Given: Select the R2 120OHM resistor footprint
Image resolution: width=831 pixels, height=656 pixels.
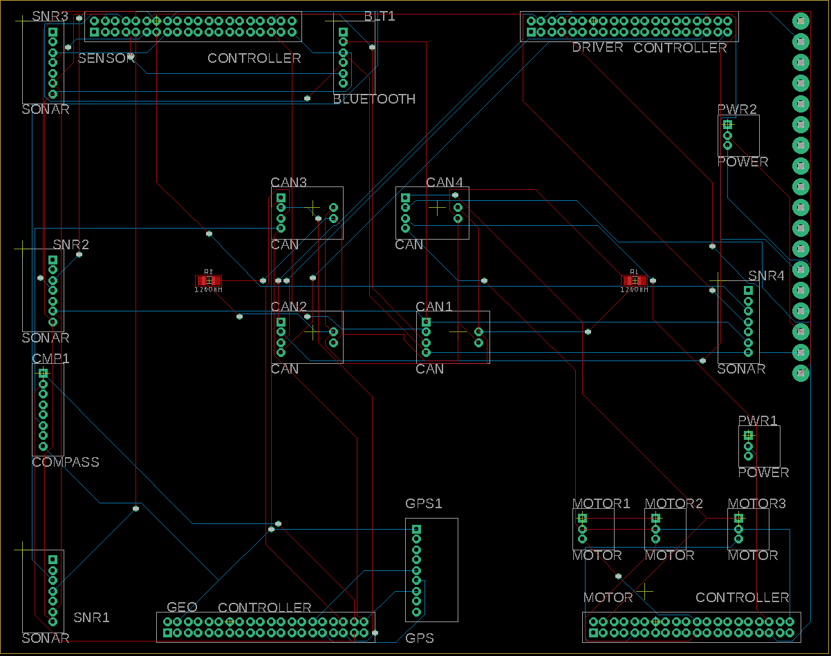Looking at the screenshot, I should tap(209, 280).
